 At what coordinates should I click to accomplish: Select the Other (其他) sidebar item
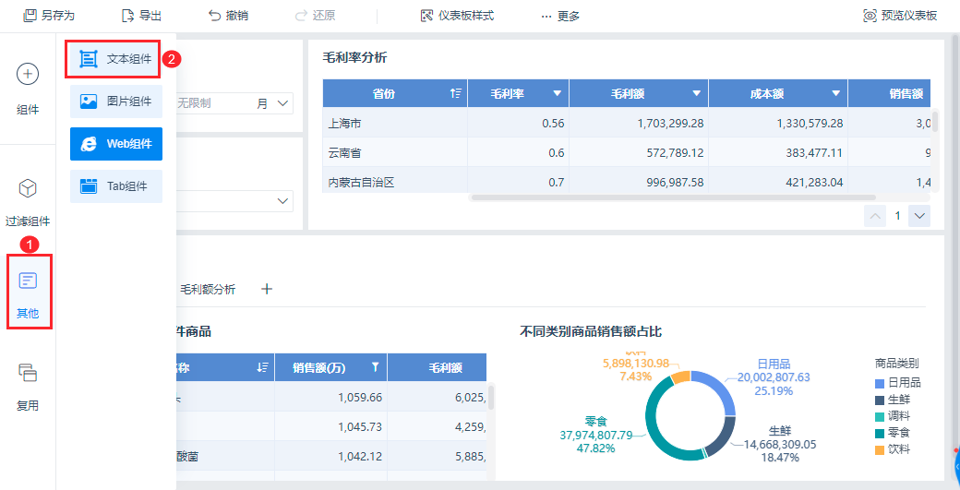tap(28, 281)
